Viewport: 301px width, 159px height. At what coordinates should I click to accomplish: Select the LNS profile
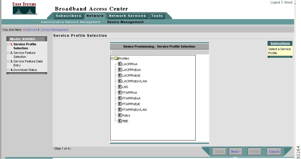pos(125,87)
